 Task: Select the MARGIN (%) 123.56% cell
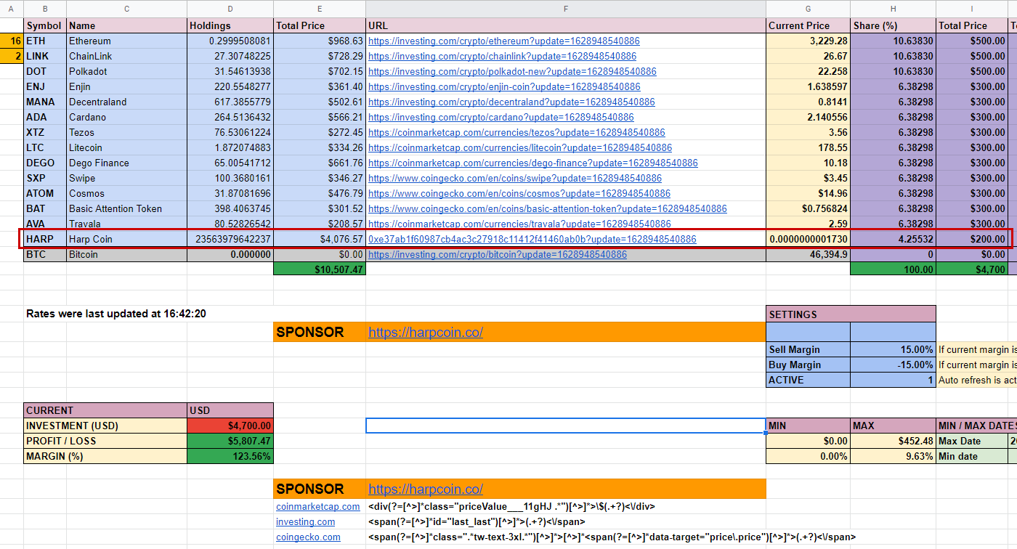coord(230,457)
